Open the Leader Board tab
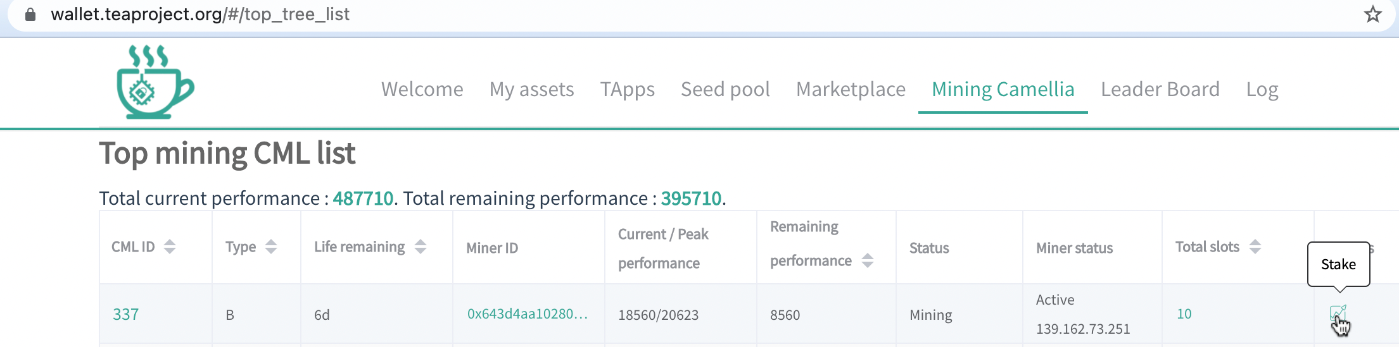 coord(1160,89)
